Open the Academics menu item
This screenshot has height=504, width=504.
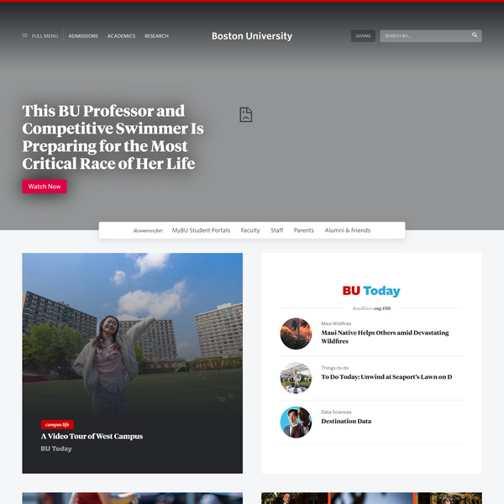click(x=121, y=36)
